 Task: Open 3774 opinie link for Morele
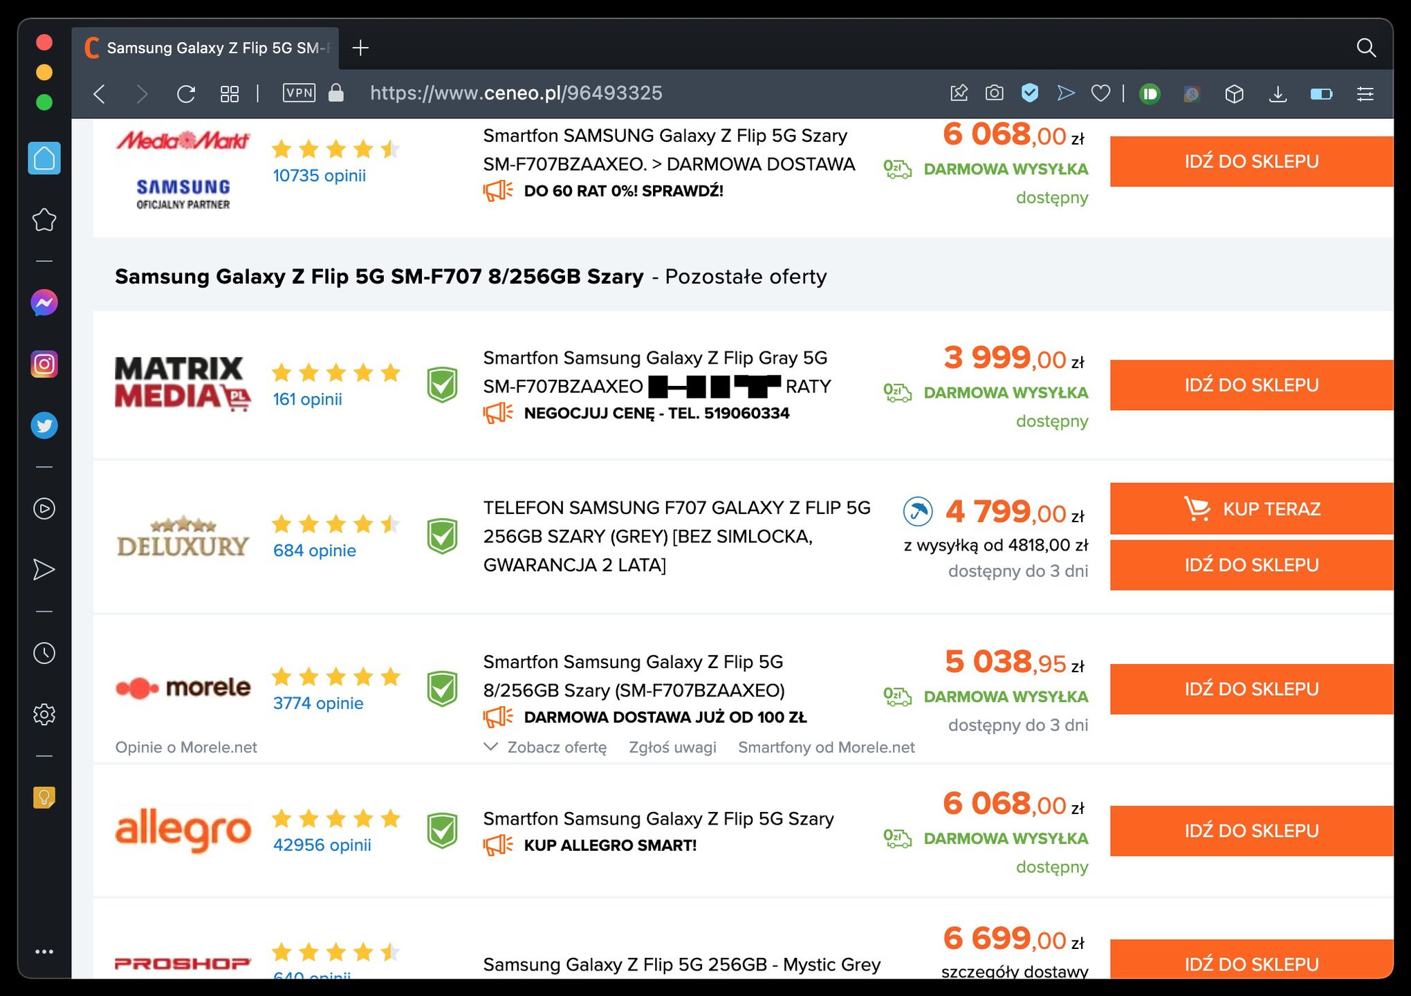[318, 703]
